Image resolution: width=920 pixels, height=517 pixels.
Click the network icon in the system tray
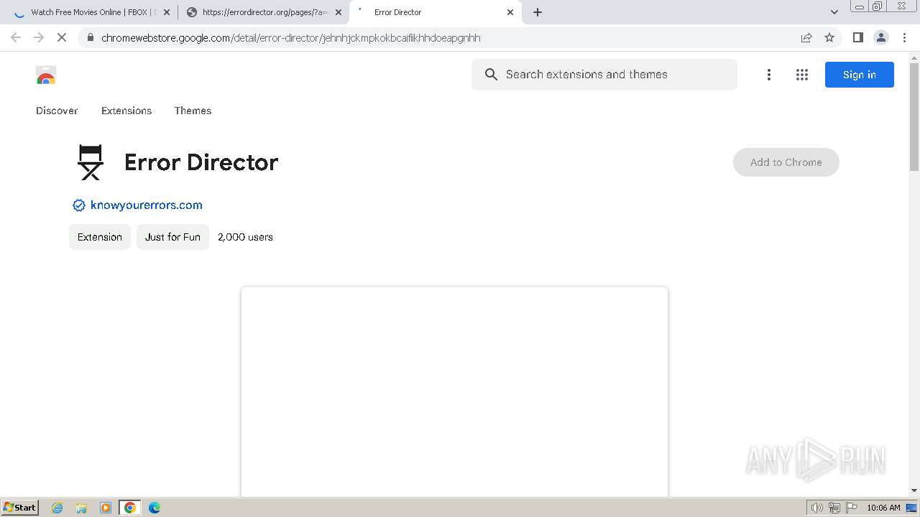[x=834, y=508]
